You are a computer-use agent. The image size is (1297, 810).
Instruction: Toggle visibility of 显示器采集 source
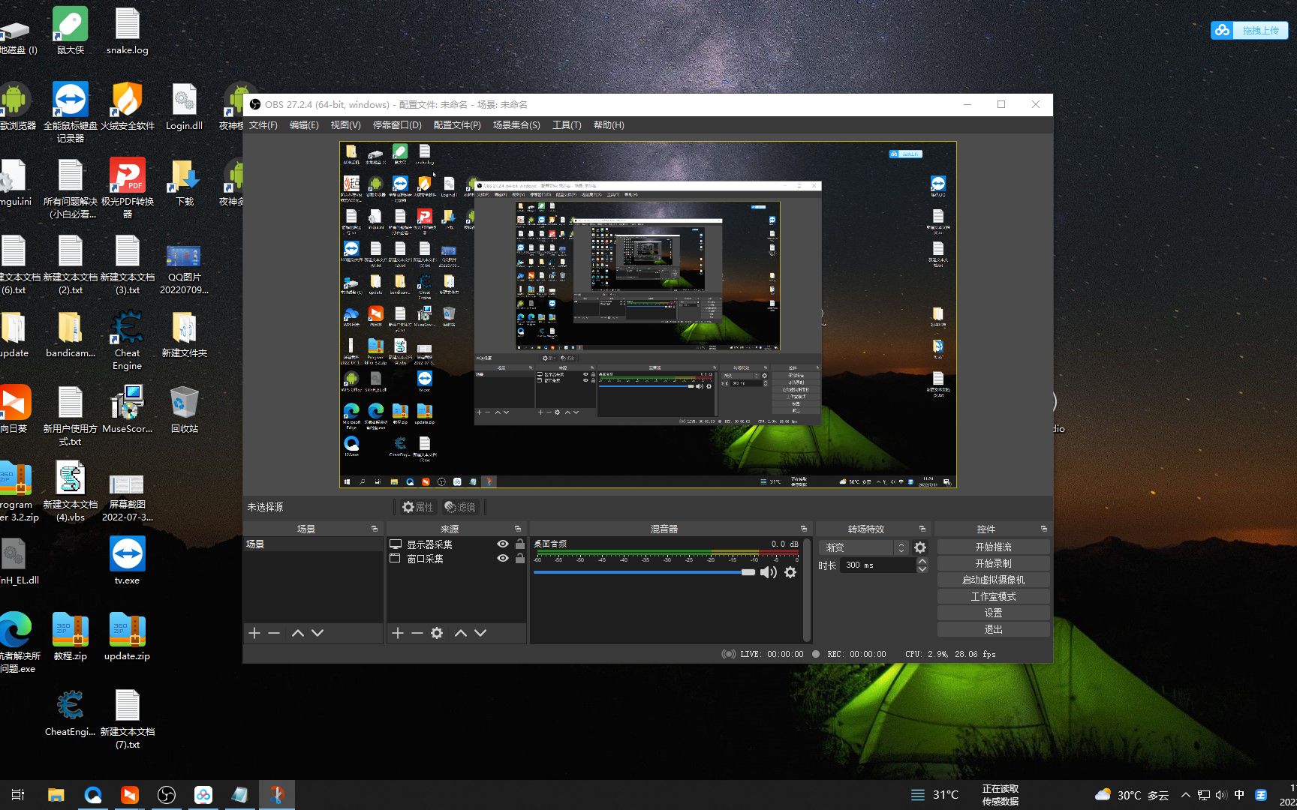click(503, 544)
